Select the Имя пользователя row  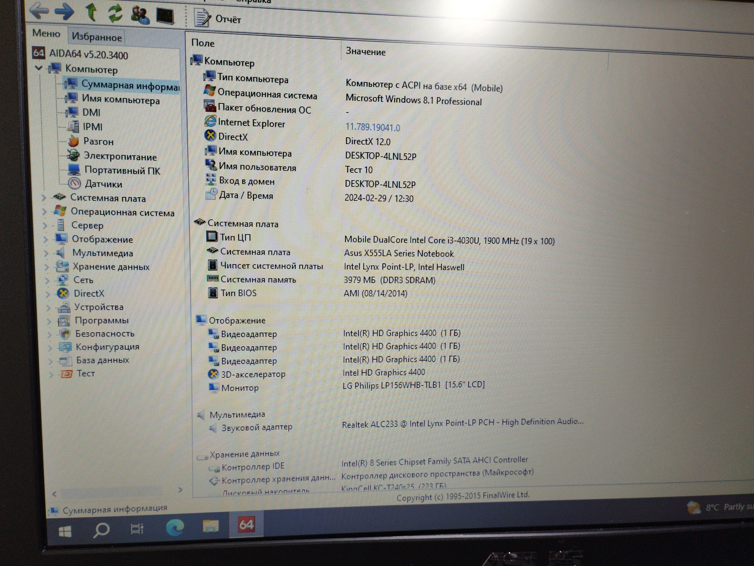click(290, 167)
